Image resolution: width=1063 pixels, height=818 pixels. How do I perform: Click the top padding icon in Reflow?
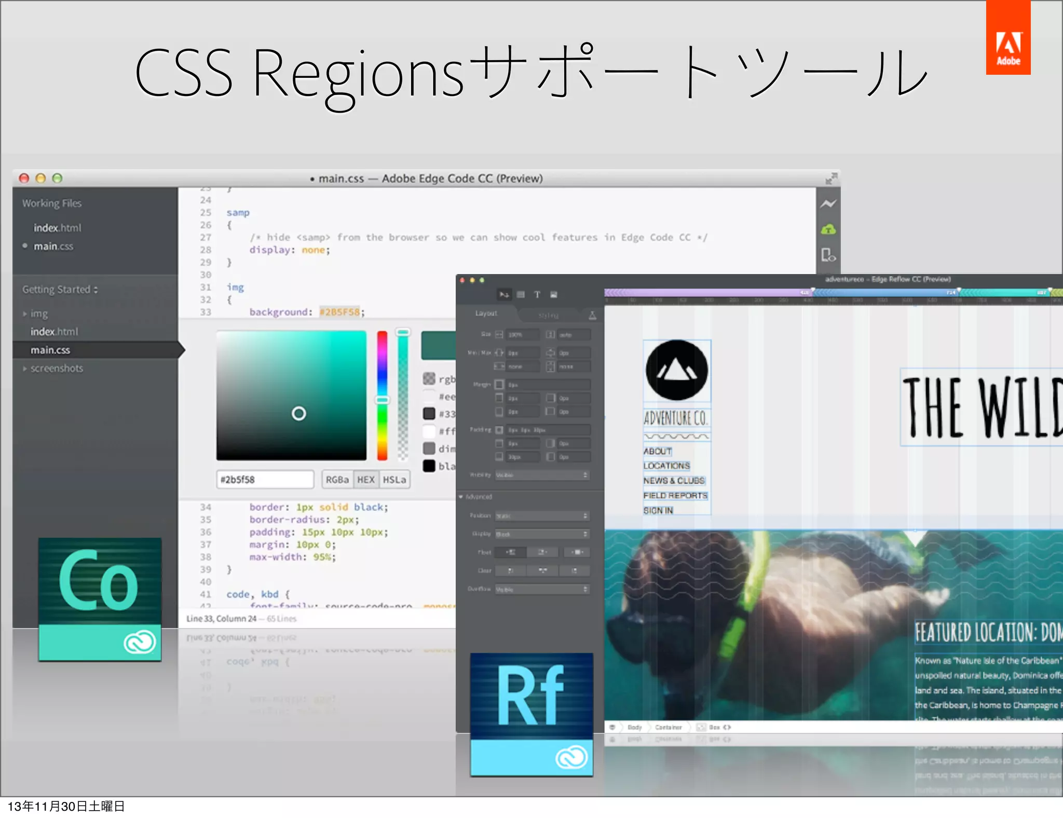click(x=499, y=443)
